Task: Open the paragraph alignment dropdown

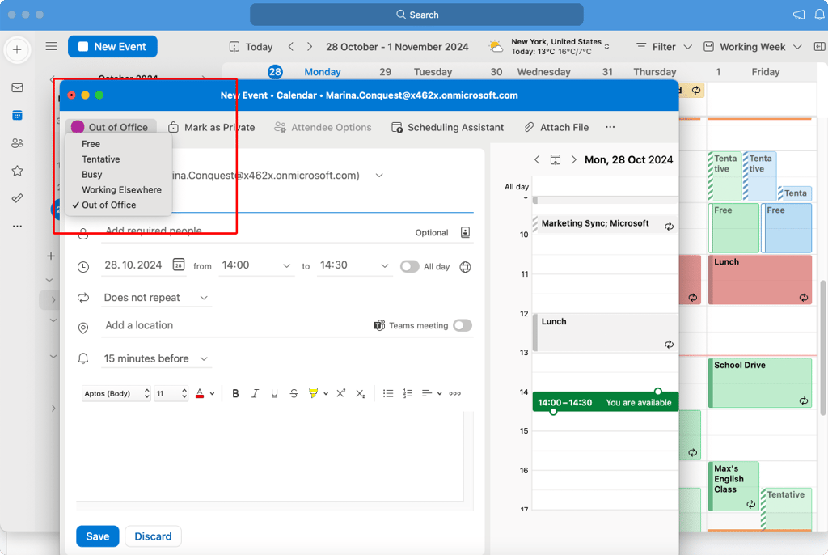Action: [432, 393]
